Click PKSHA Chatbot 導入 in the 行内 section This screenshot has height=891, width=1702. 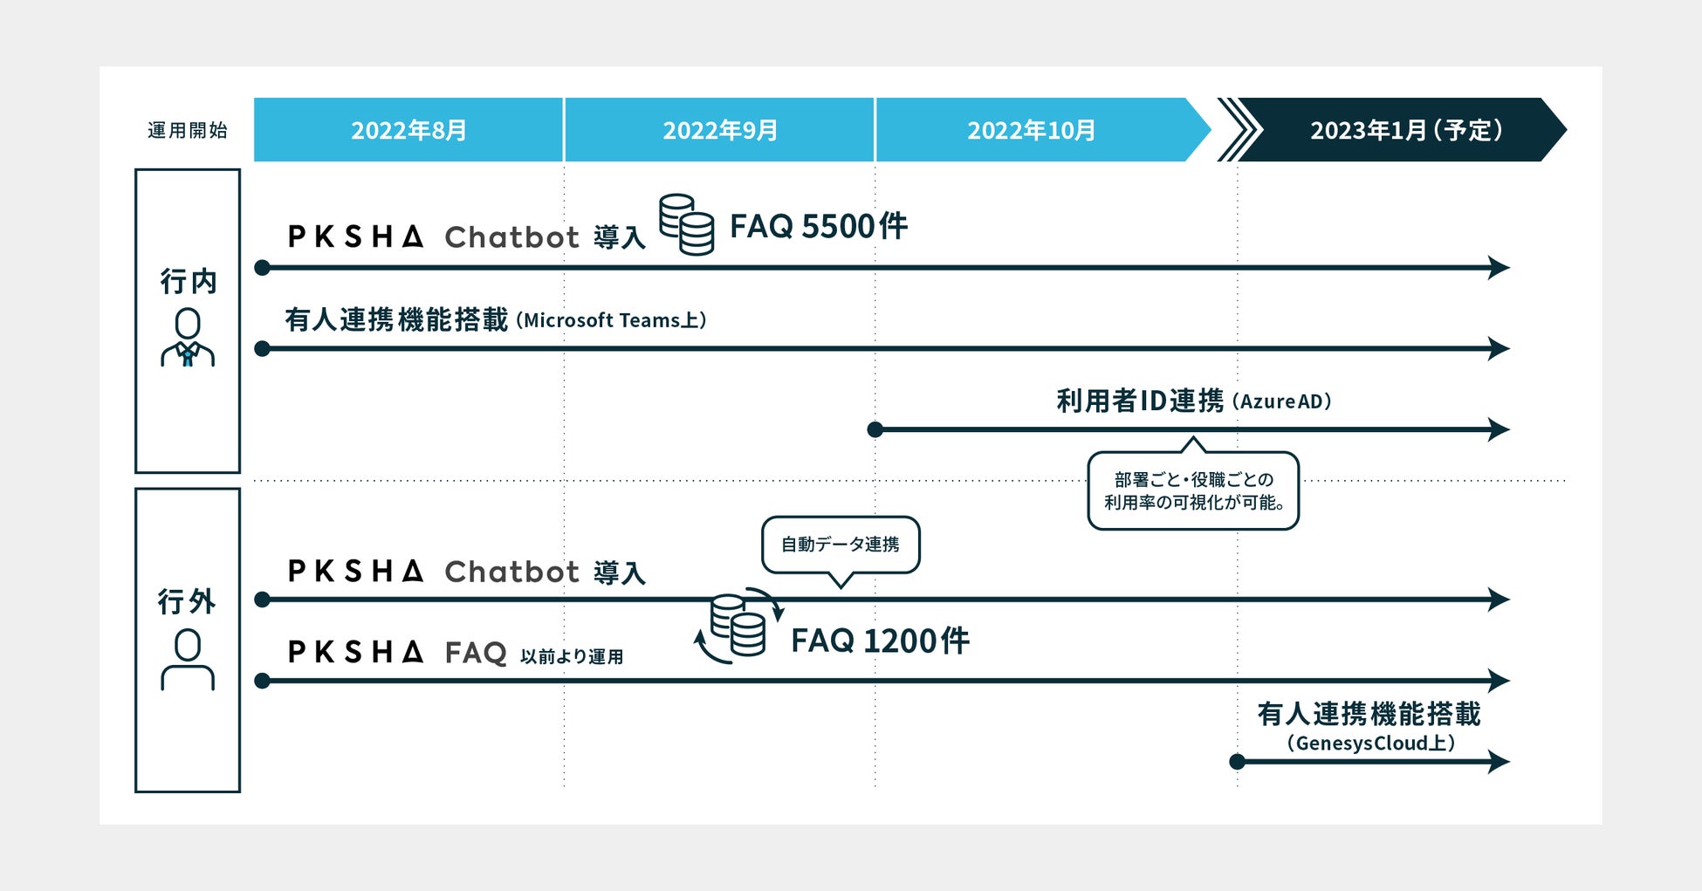click(x=466, y=236)
